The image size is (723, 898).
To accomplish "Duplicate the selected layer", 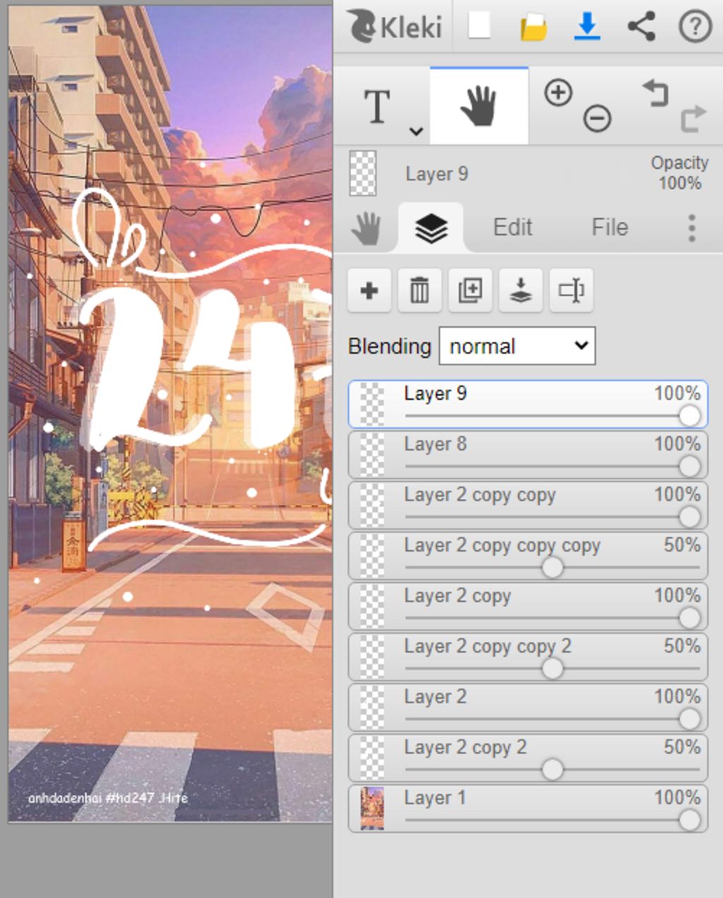I will 470,290.
